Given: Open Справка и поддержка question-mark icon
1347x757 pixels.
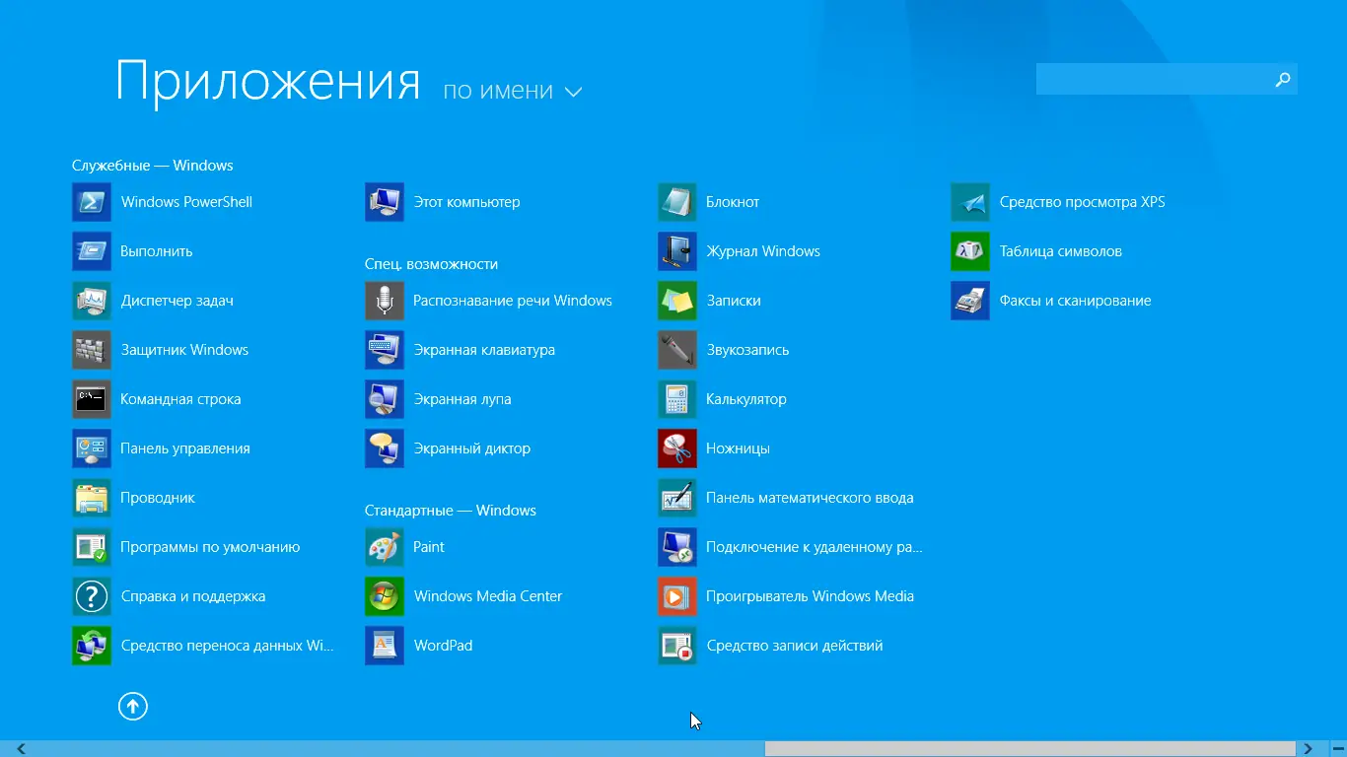Looking at the screenshot, I should 92,596.
